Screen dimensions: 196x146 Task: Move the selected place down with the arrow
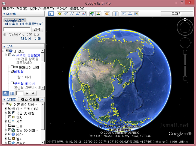coord(33,93)
